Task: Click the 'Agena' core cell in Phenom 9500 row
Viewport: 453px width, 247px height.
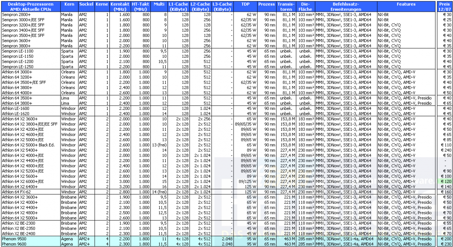Action: 66,239
